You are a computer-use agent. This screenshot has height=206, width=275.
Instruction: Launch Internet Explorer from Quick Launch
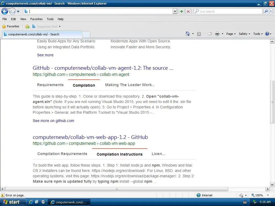[x=31, y=202]
